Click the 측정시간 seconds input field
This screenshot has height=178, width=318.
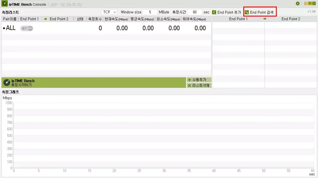tap(194, 12)
